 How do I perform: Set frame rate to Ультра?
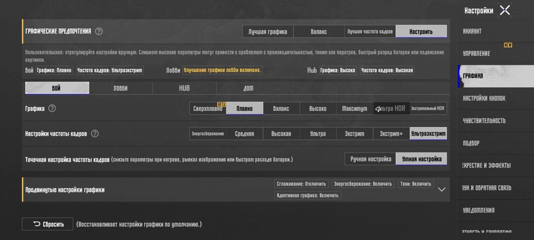pyautogui.click(x=318, y=133)
